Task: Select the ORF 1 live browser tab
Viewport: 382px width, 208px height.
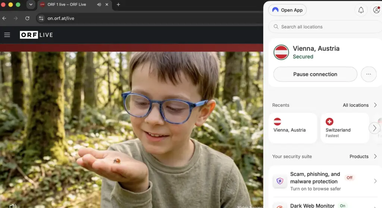Action: point(74,4)
